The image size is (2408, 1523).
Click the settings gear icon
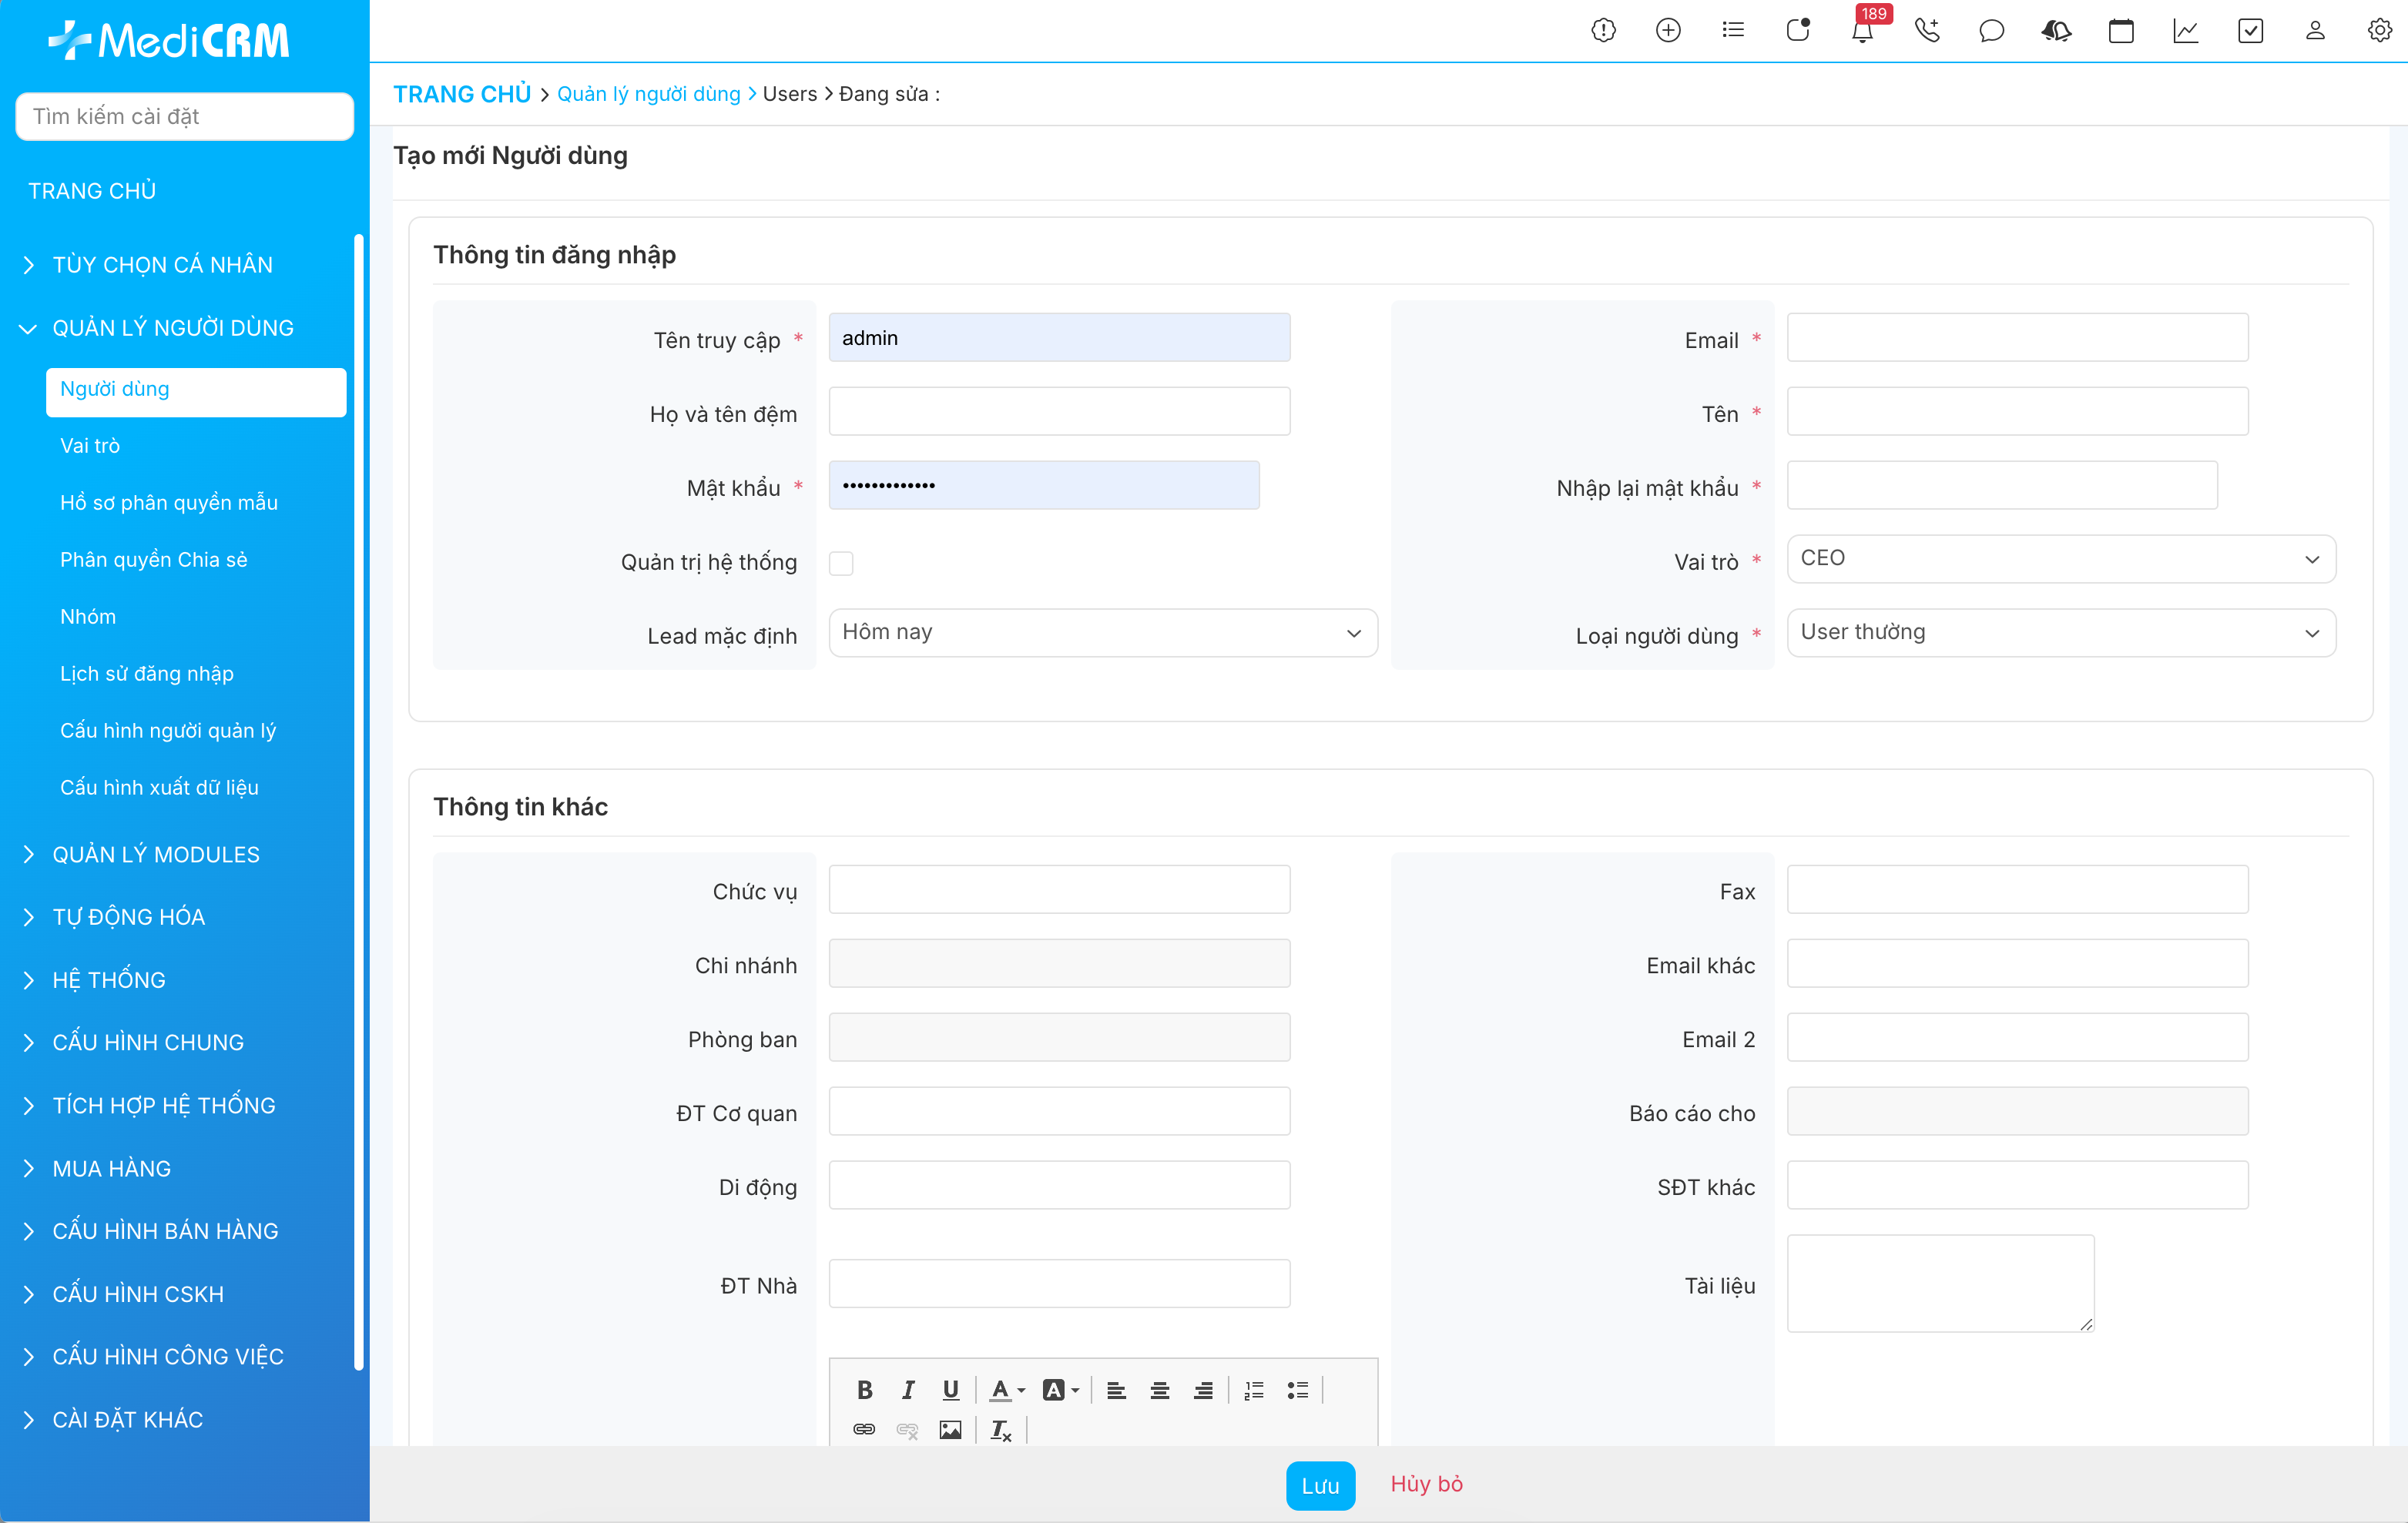click(x=2379, y=31)
